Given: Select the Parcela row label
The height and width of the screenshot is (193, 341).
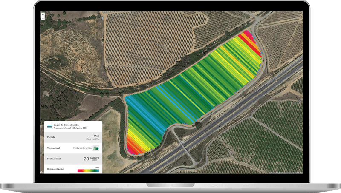Looking at the screenshot, I should click(52, 137).
